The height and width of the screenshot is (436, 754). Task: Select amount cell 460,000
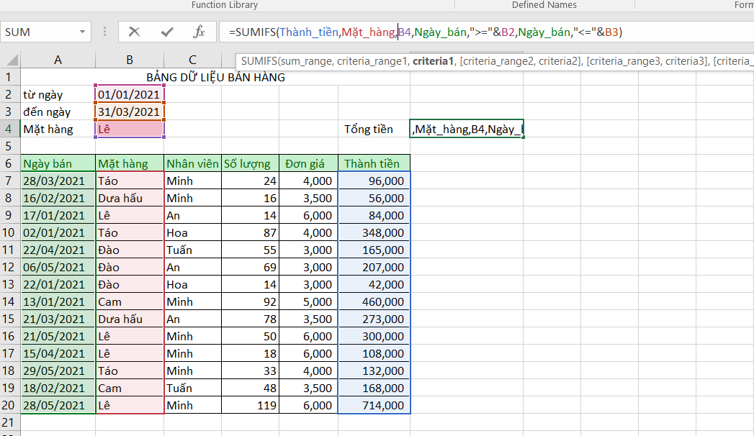click(x=374, y=302)
